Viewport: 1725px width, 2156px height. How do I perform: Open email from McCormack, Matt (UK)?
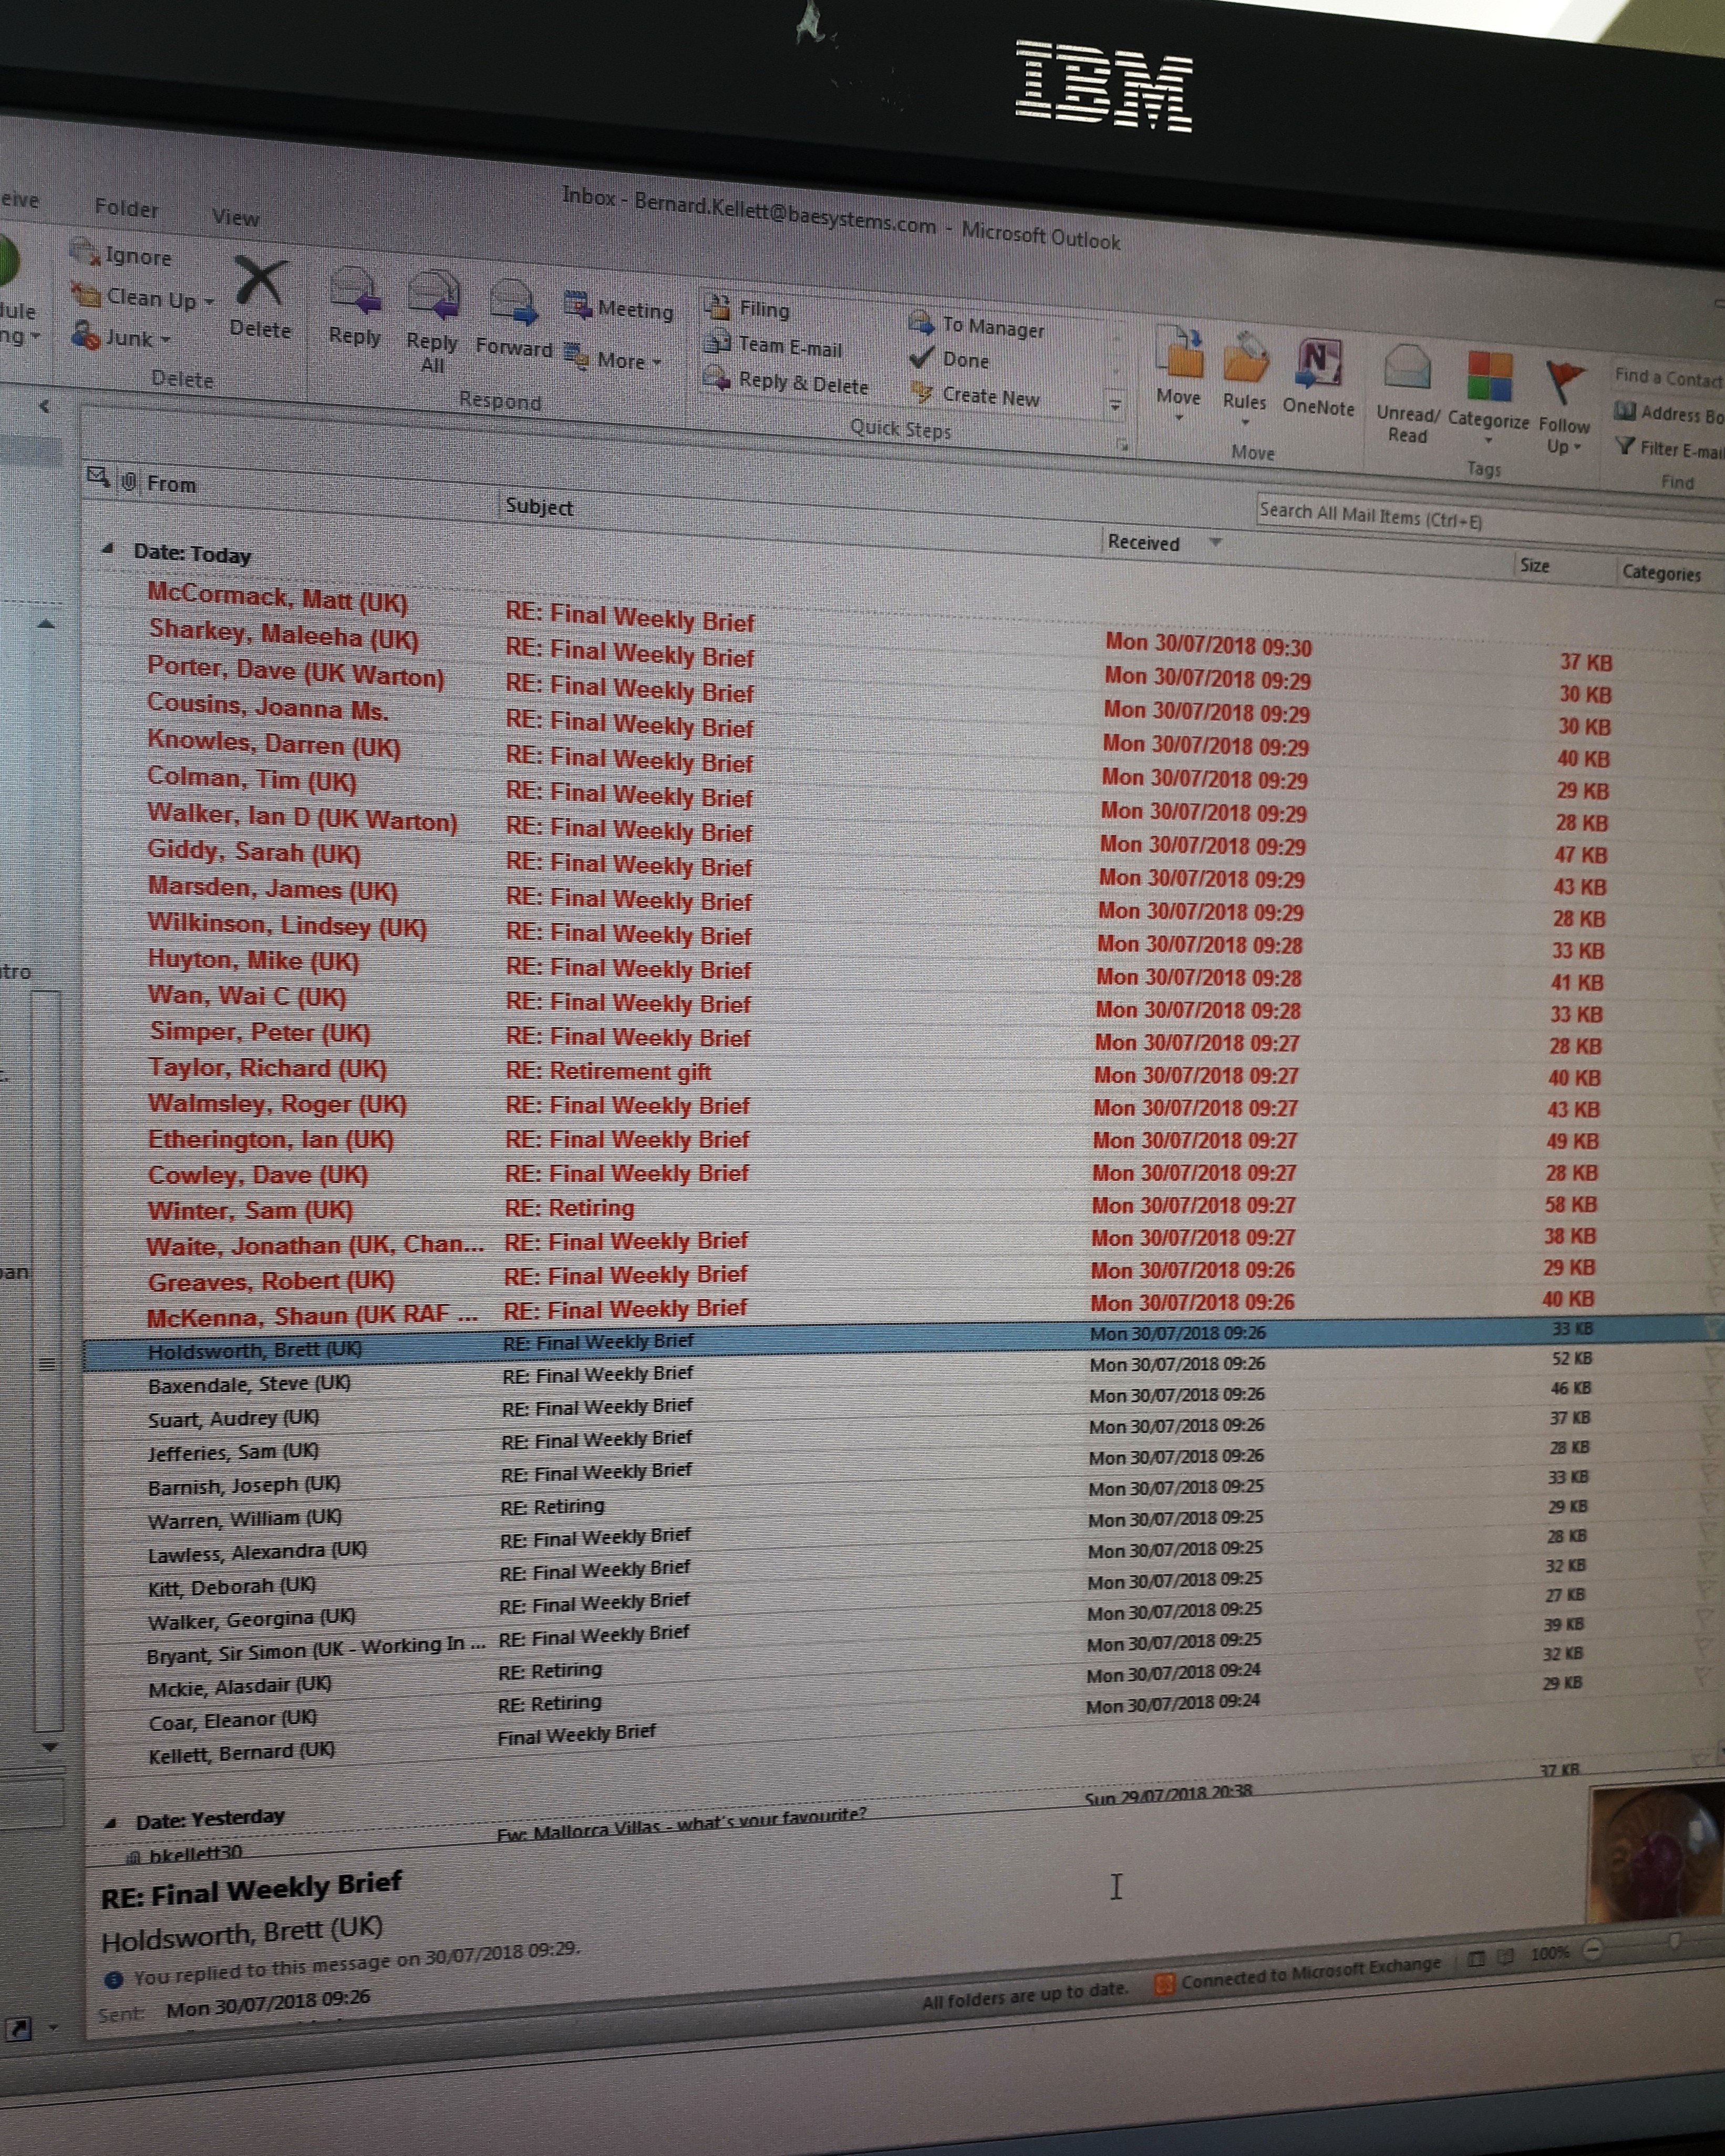(x=277, y=598)
